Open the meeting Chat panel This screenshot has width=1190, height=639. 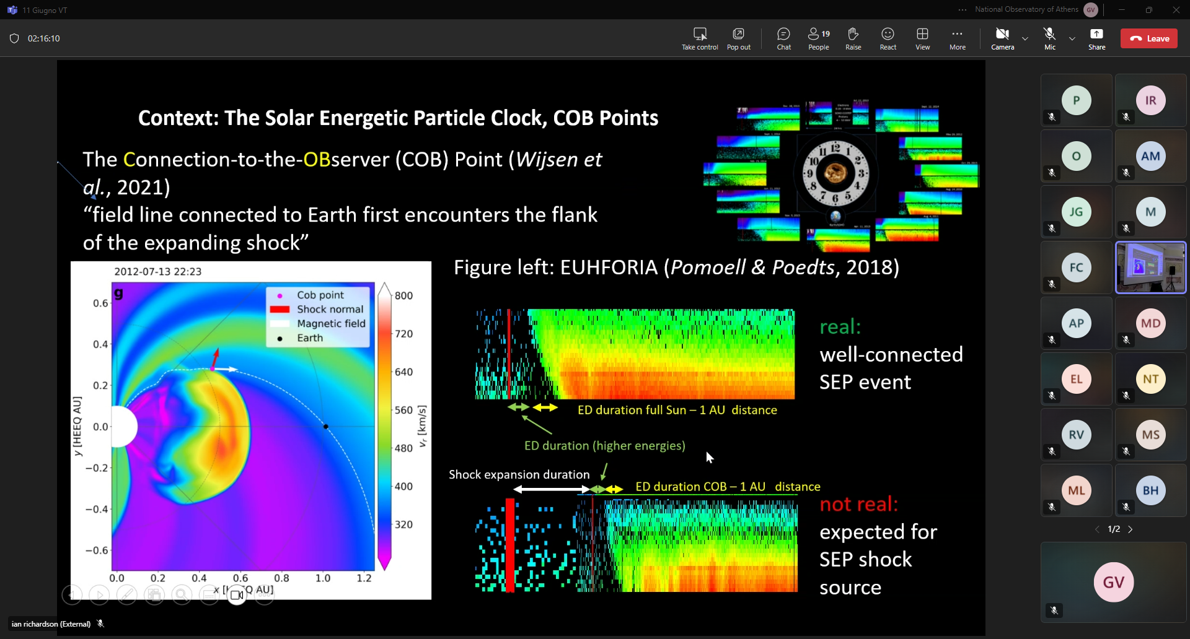784,38
